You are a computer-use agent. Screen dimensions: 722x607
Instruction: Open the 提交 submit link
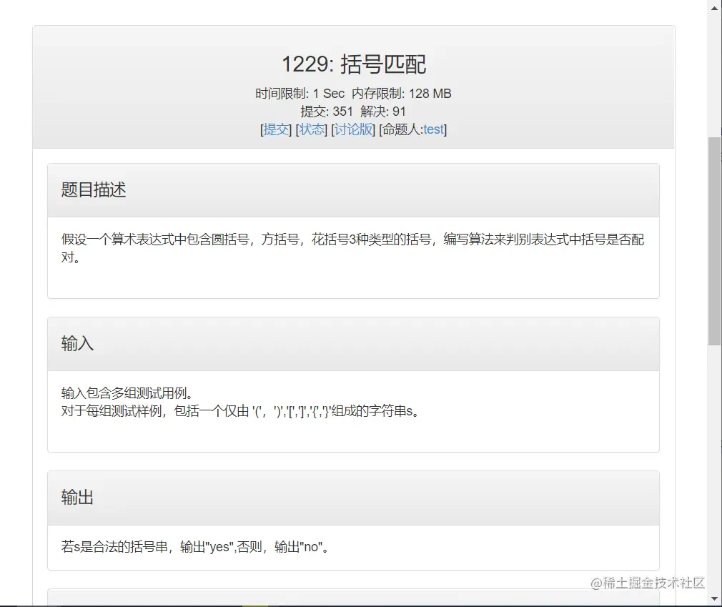(276, 129)
